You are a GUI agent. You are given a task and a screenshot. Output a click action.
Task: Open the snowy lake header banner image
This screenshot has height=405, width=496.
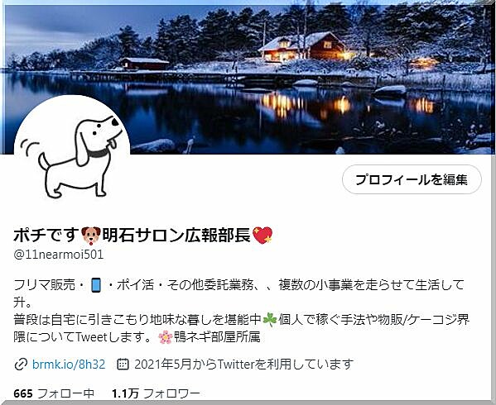click(248, 78)
